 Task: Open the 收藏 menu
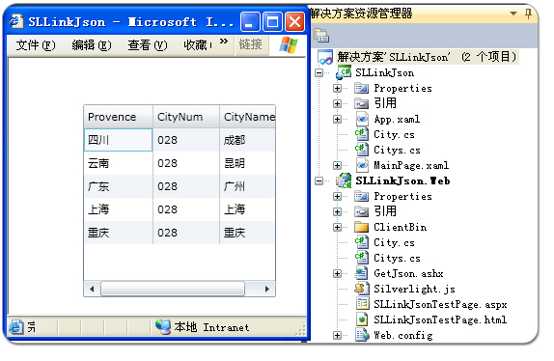pos(198,45)
